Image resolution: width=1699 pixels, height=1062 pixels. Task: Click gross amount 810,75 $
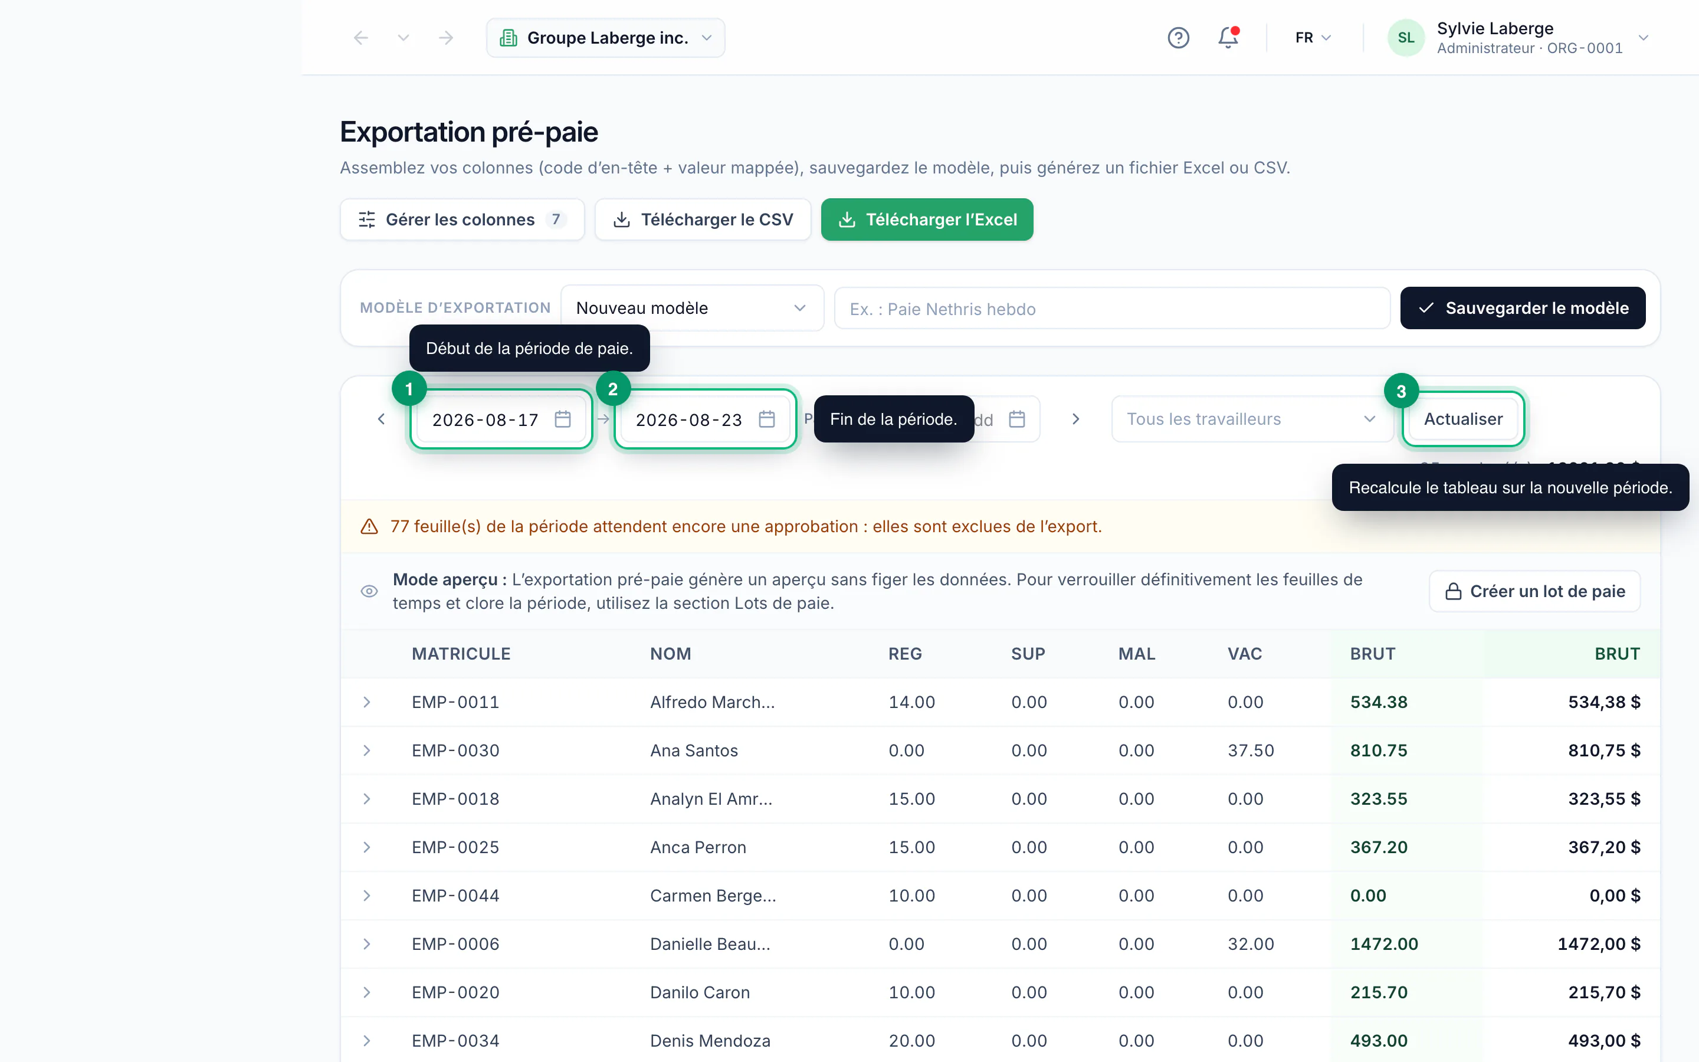(x=1604, y=751)
